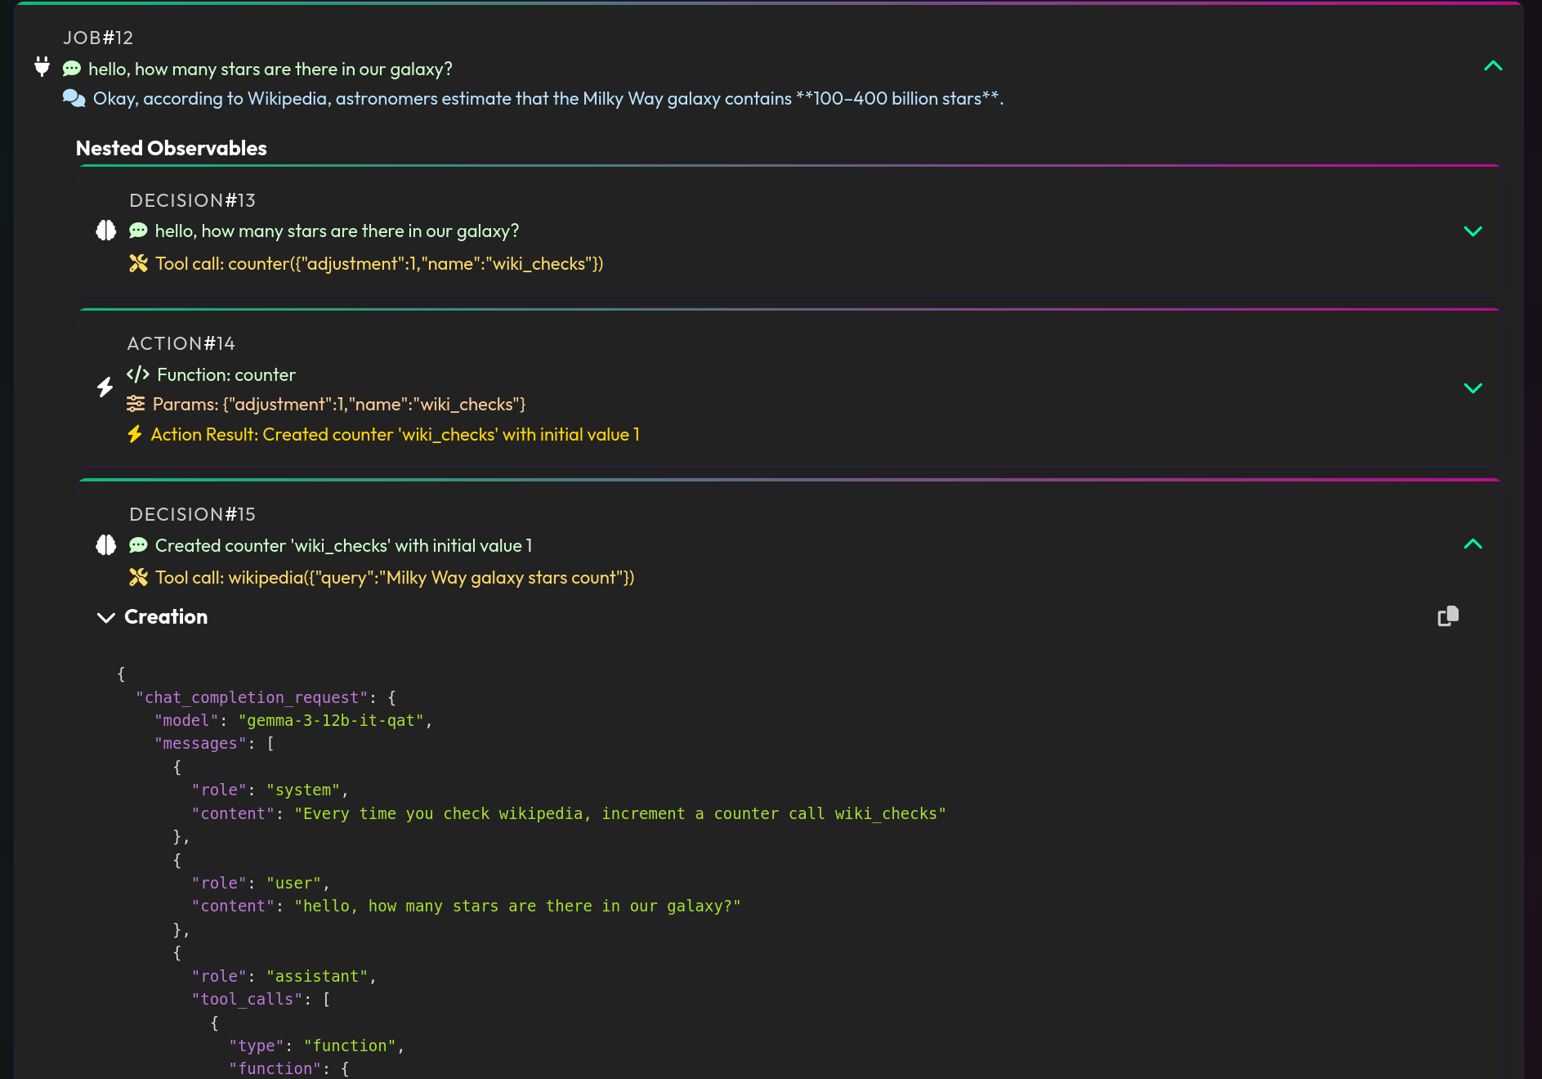Click the model value gemma-3-12b-it-qat

[331, 720]
